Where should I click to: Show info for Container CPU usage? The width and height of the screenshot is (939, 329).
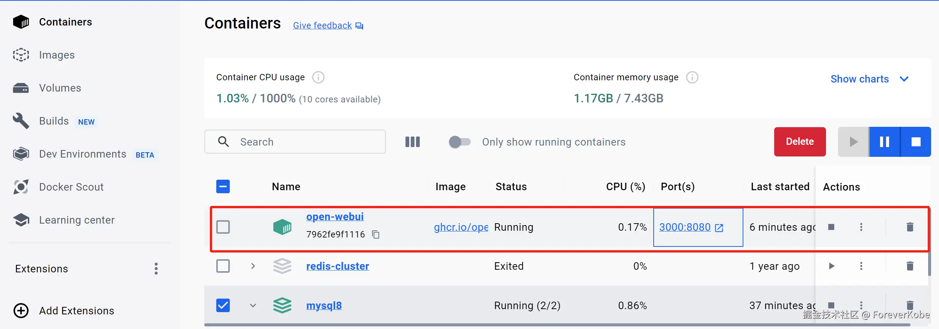click(x=318, y=77)
